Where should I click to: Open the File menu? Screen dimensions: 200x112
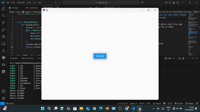pyautogui.click(x=8, y=2)
